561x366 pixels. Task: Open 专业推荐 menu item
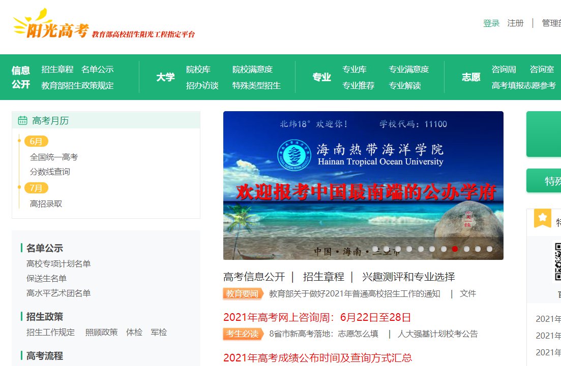pos(358,85)
